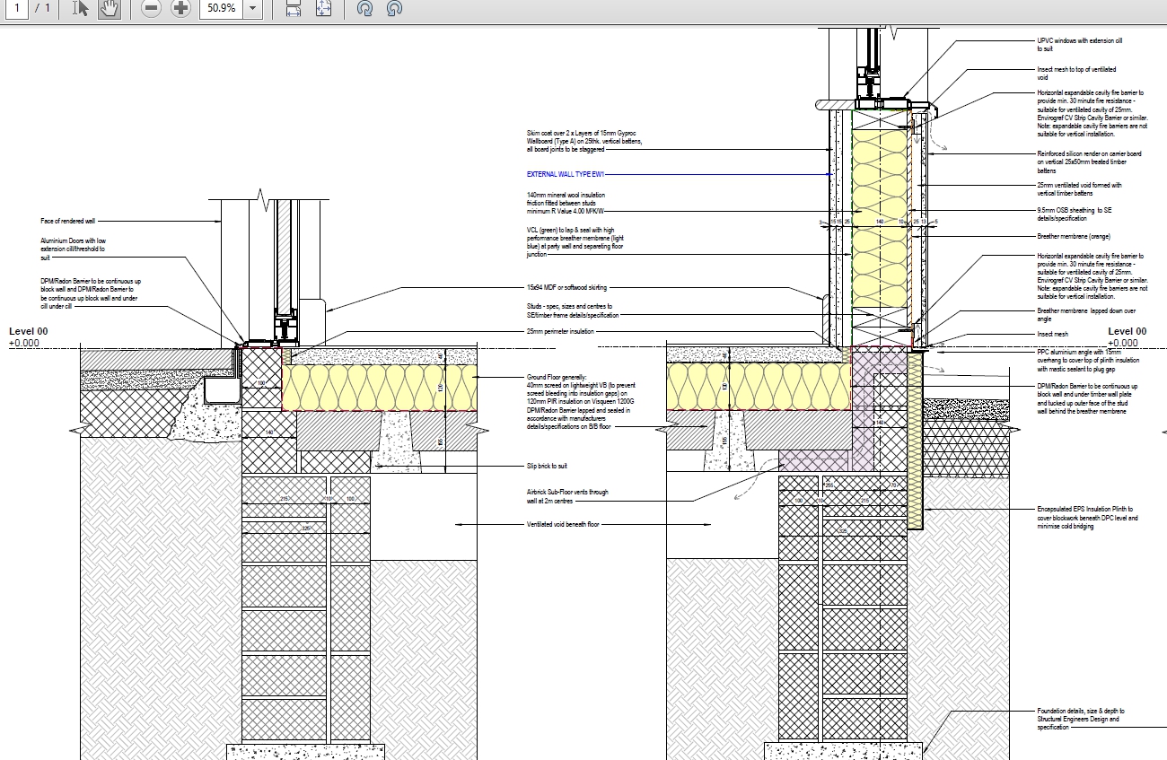Image resolution: width=1167 pixels, height=760 pixels.
Task: Click the current page number box
Action: [15, 8]
